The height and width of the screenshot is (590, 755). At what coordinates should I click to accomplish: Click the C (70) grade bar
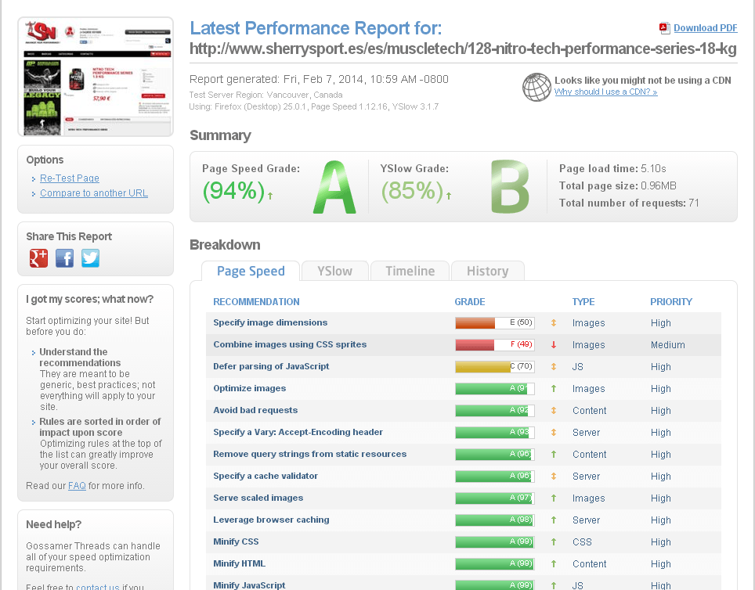(x=494, y=367)
